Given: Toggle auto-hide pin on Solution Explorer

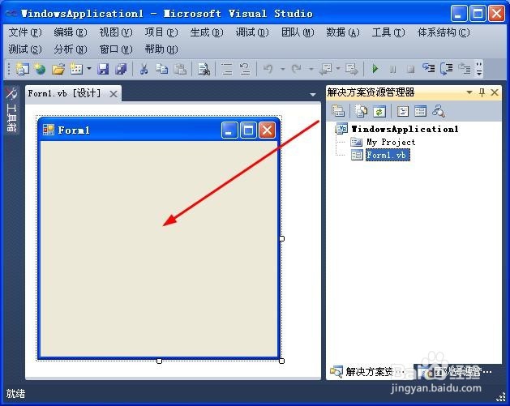Looking at the screenshot, I should [x=482, y=92].
